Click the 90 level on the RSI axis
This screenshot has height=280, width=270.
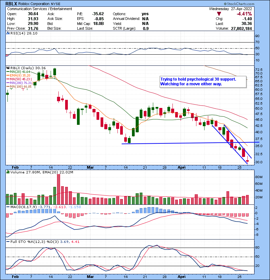coord(257,36)
